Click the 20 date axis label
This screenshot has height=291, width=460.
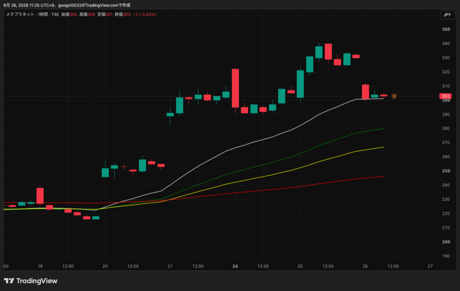click(105, 266)
